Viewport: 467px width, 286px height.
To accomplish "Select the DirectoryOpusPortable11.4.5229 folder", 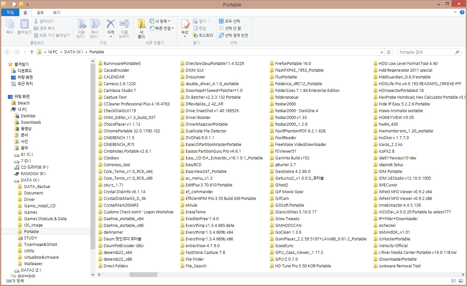I will click(x=215, y=63).
